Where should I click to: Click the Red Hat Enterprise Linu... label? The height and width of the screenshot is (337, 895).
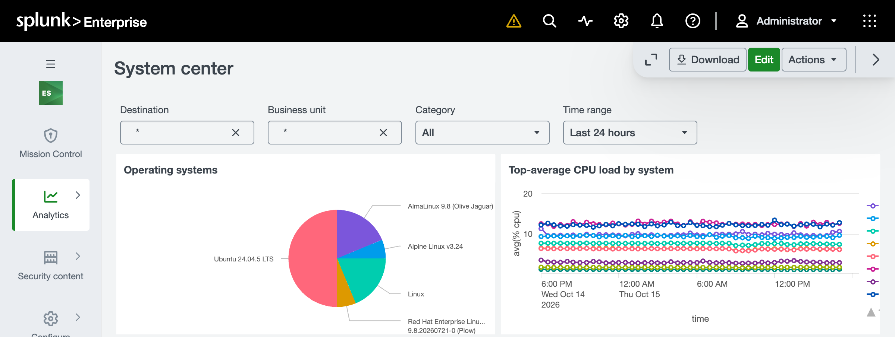[x=446, y=326]
